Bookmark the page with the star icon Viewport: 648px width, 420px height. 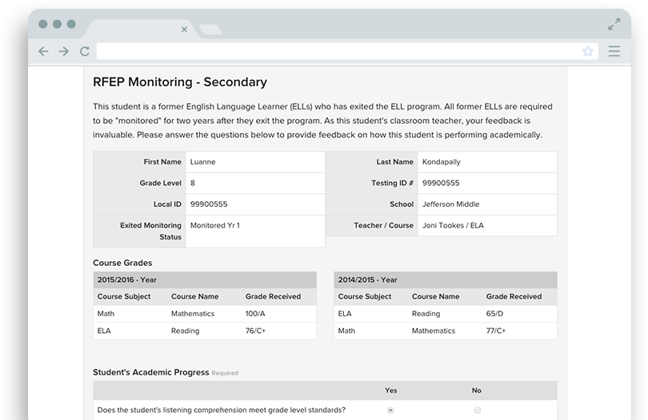click(x=588, y=51)
